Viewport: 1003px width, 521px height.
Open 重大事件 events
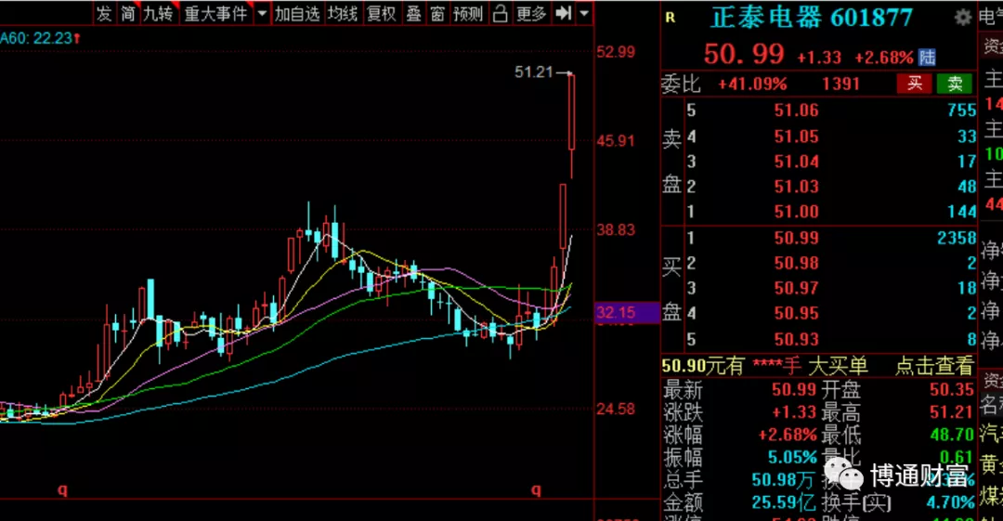215,13
